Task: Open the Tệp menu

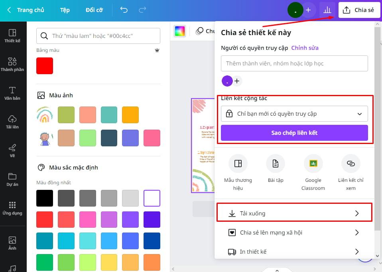Action: click(x=65, y=10)
